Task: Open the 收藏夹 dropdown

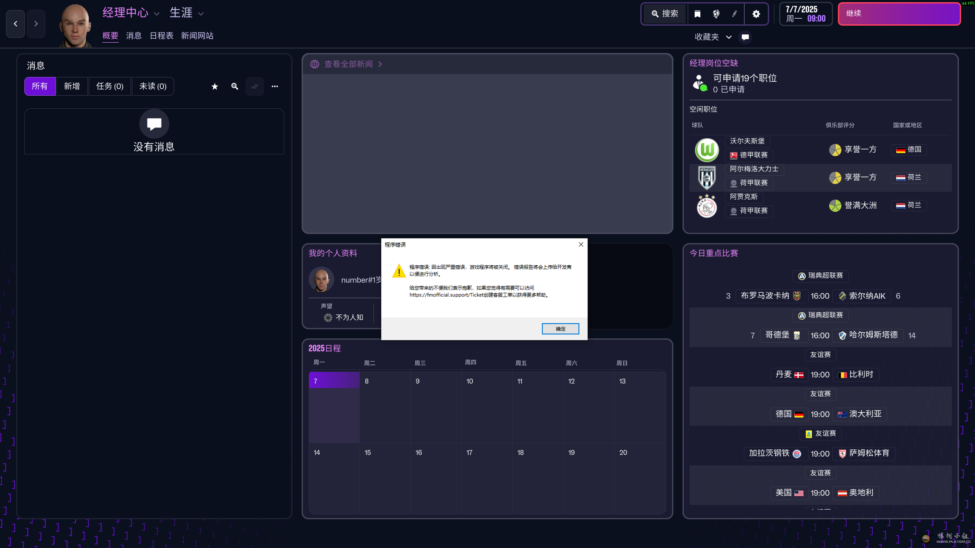Action: tap(713, 37)
